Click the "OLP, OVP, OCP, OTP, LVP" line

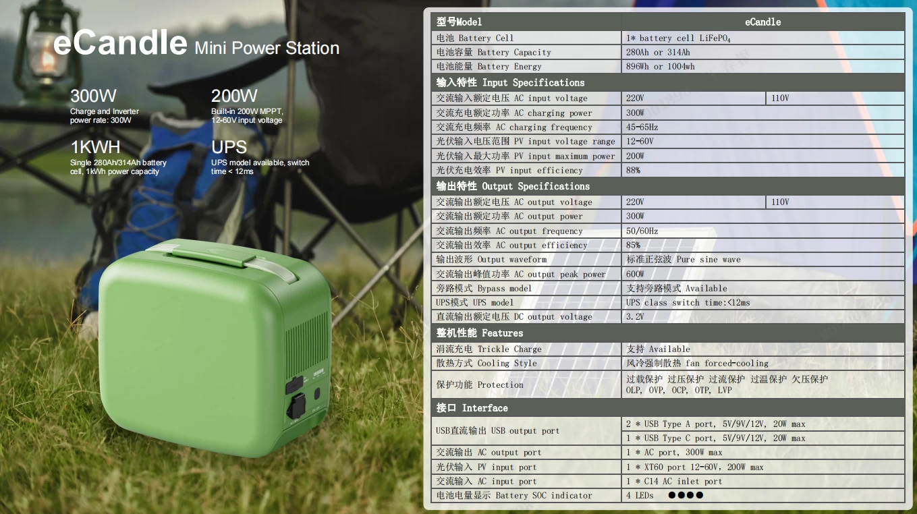[679, 390]
